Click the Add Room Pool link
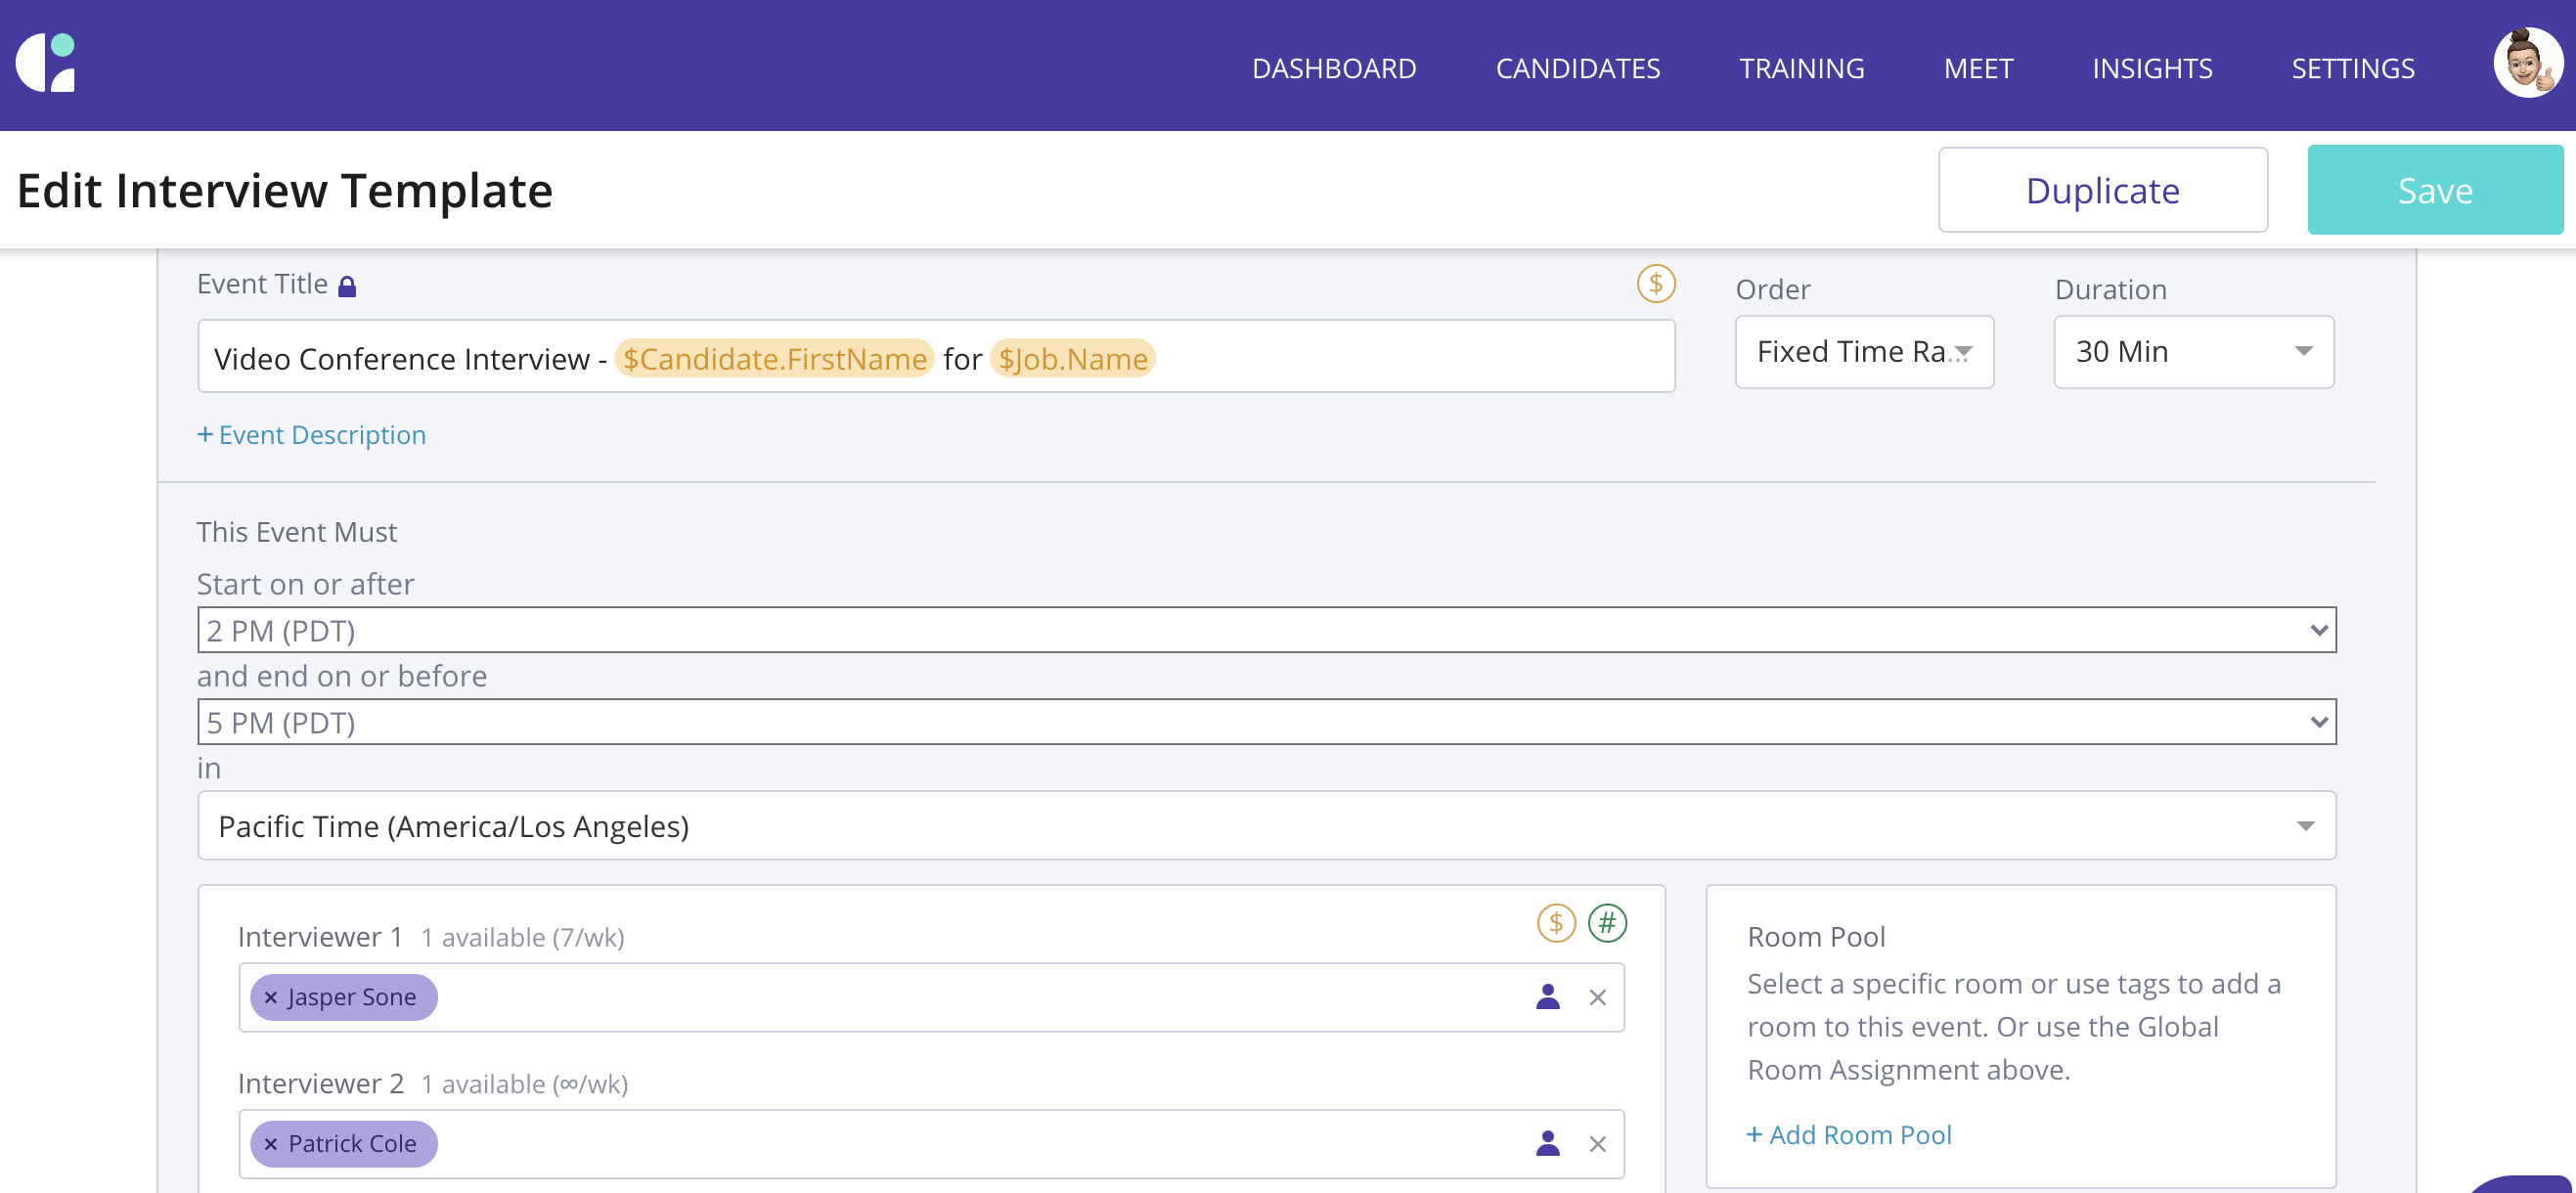2576x1193 pixels. pyautogui.click(x=1849, y=1135)
